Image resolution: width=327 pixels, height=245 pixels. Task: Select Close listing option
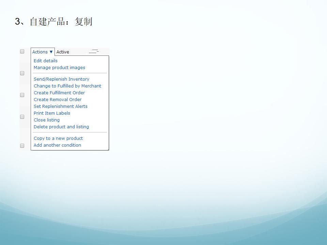[x=47, y=120]
